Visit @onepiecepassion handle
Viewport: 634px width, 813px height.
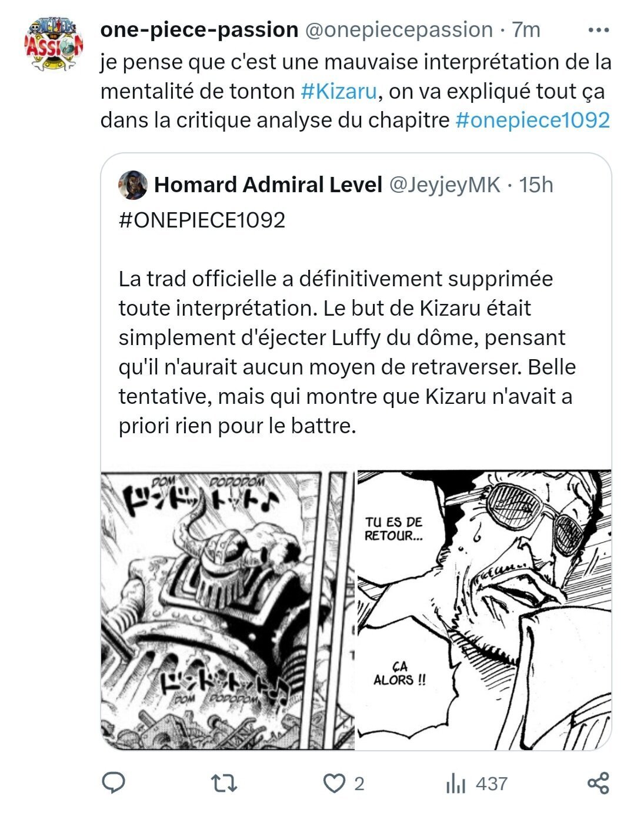click(399, 29)
